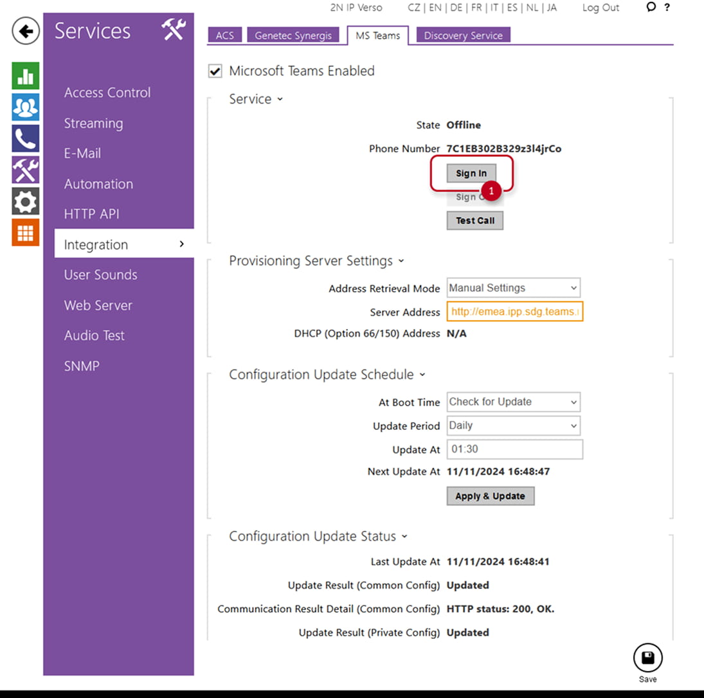This screenshot has height=698, width=704.
Task: Switch language to ES
Action: [x=512, y=8]
